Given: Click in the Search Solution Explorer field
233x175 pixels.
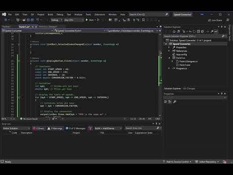Looking at the screenshot, I should [x=193, y=36].
